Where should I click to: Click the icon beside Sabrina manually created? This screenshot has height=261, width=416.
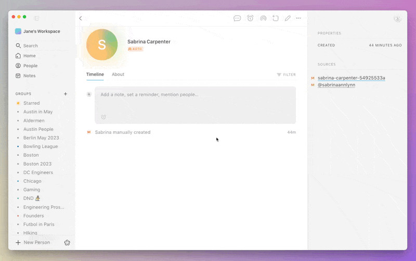89,132
